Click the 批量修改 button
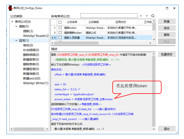184x139 pixels. [x=166, y=54]
